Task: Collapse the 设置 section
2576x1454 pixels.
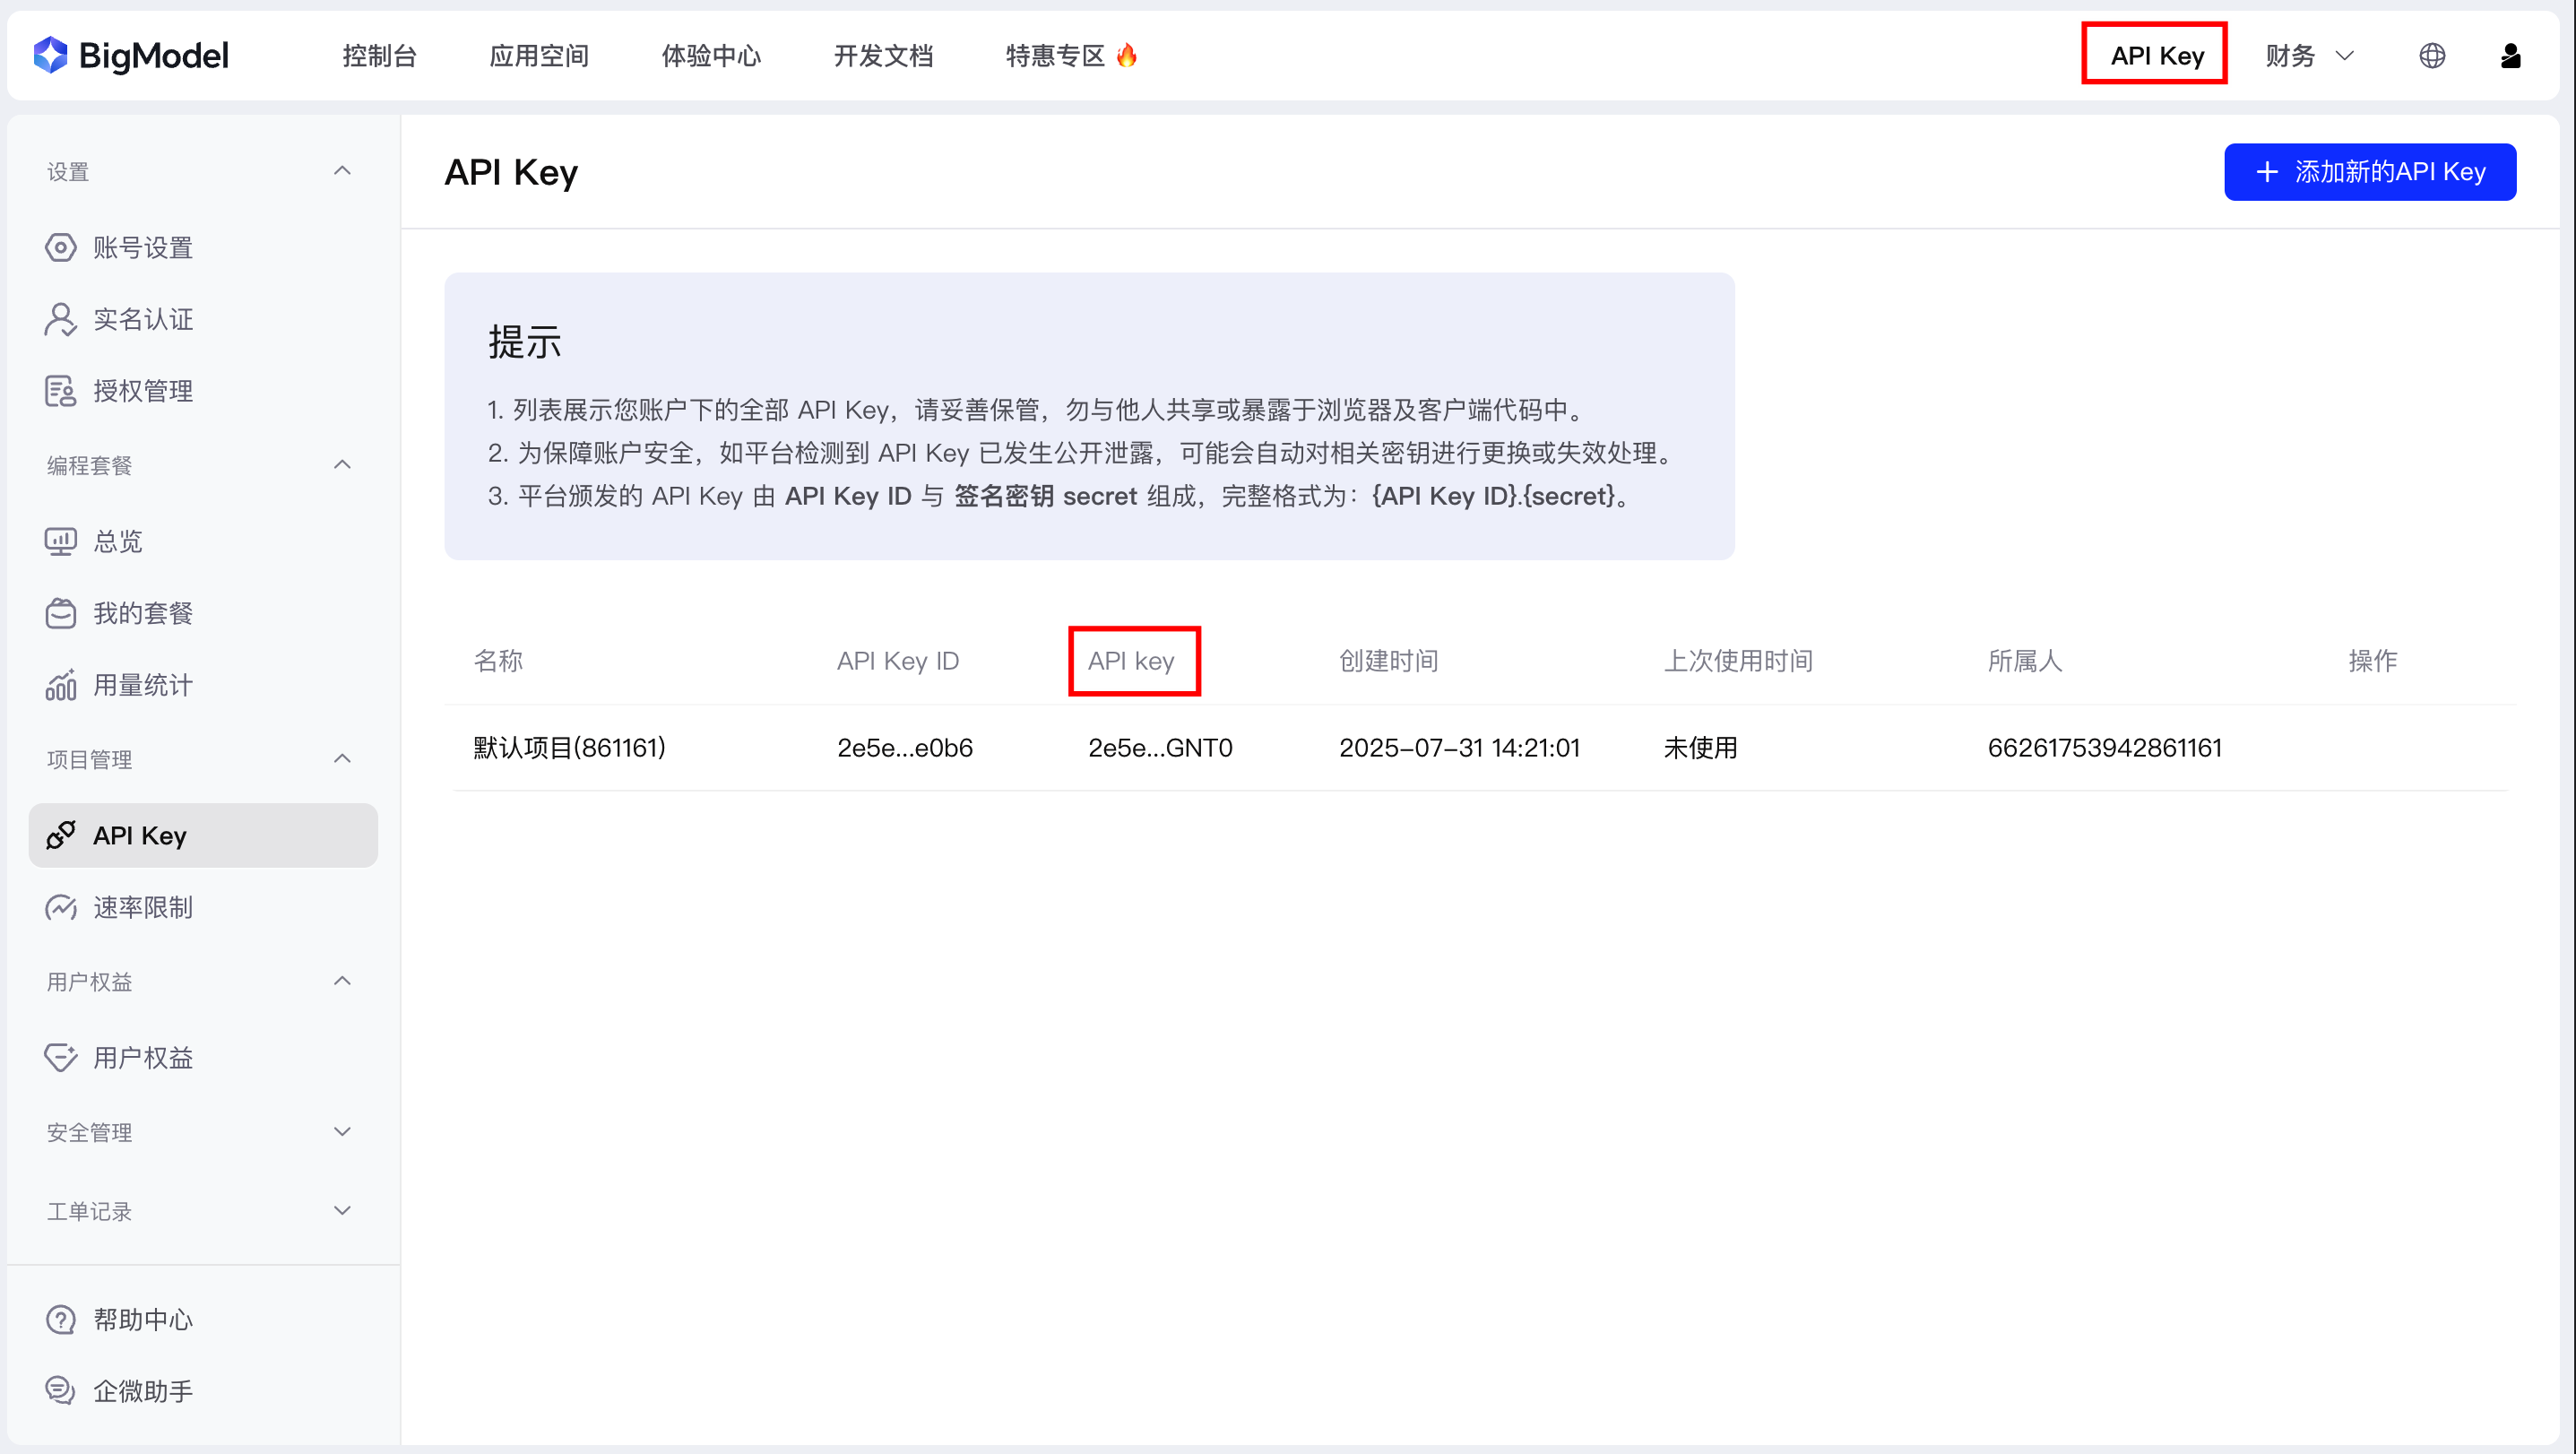Action: pyautogui.click(x=342, y=170)
